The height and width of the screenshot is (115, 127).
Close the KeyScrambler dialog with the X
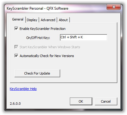click(113, 7)
